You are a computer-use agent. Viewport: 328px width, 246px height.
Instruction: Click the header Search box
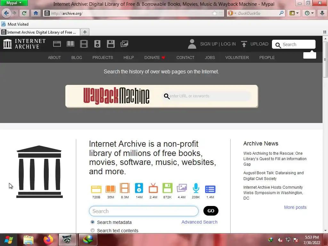tap(294, 44)
